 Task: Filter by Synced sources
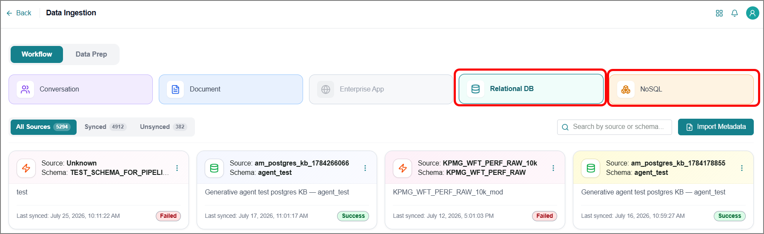pos(105,127)
